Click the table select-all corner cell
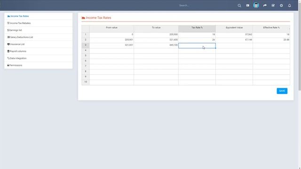This screenshot has width=301, height=169. pyautogui.click(x=86, y=29)
